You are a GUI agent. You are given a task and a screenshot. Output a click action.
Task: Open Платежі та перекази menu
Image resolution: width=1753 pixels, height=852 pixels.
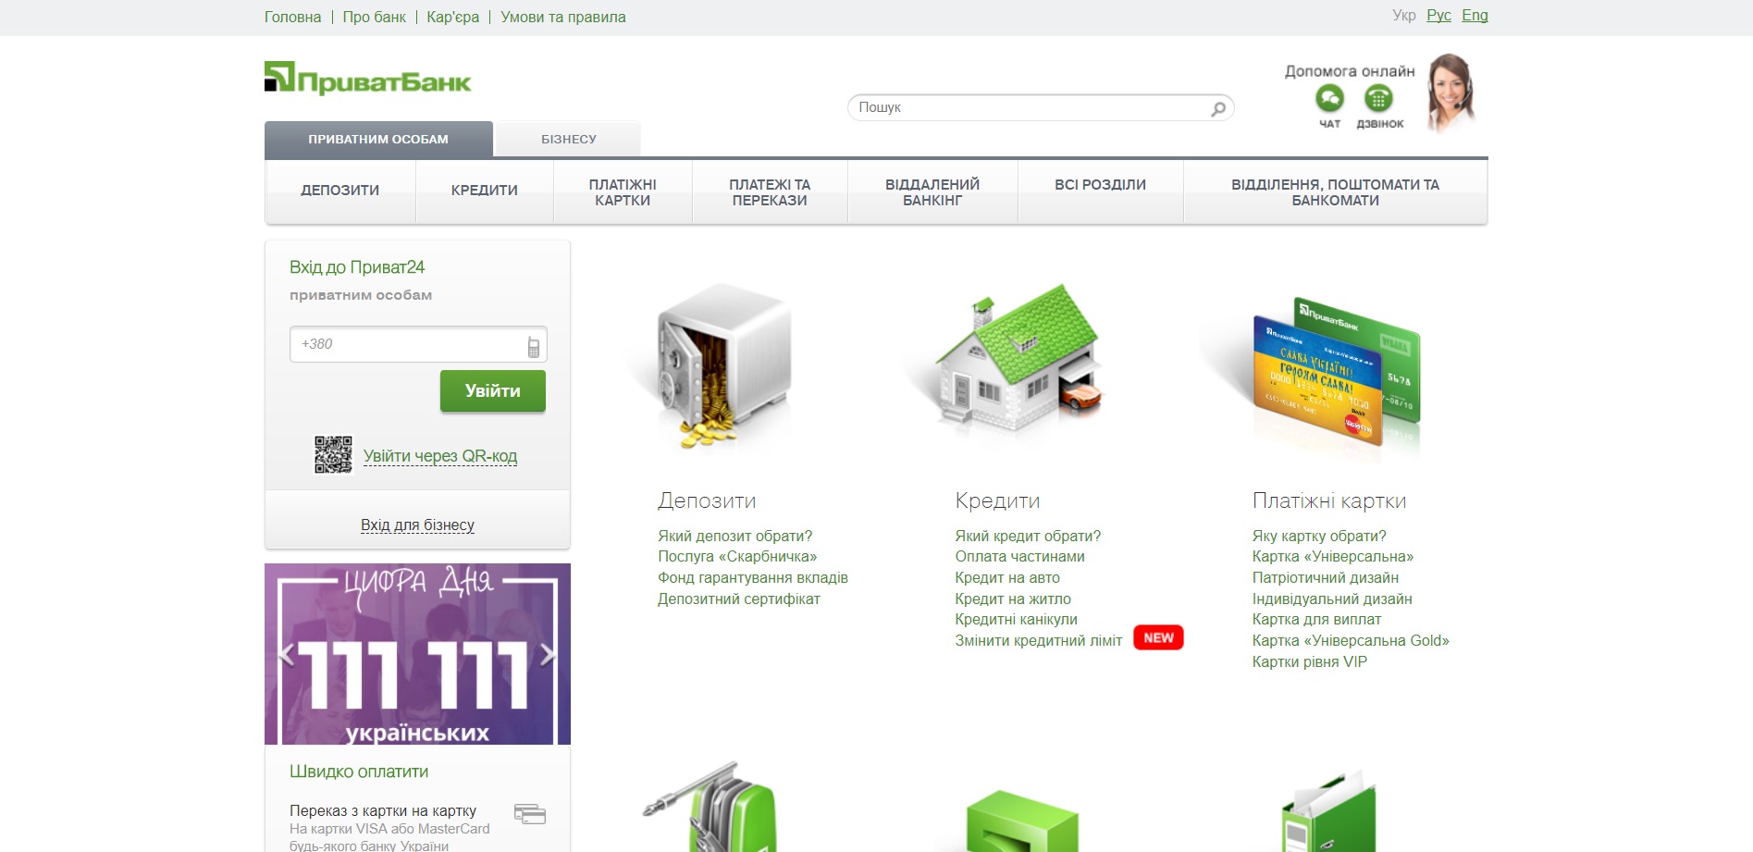coord(770,192)
